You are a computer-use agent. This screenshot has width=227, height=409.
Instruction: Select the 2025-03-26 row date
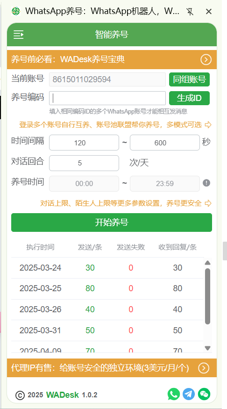40,309
